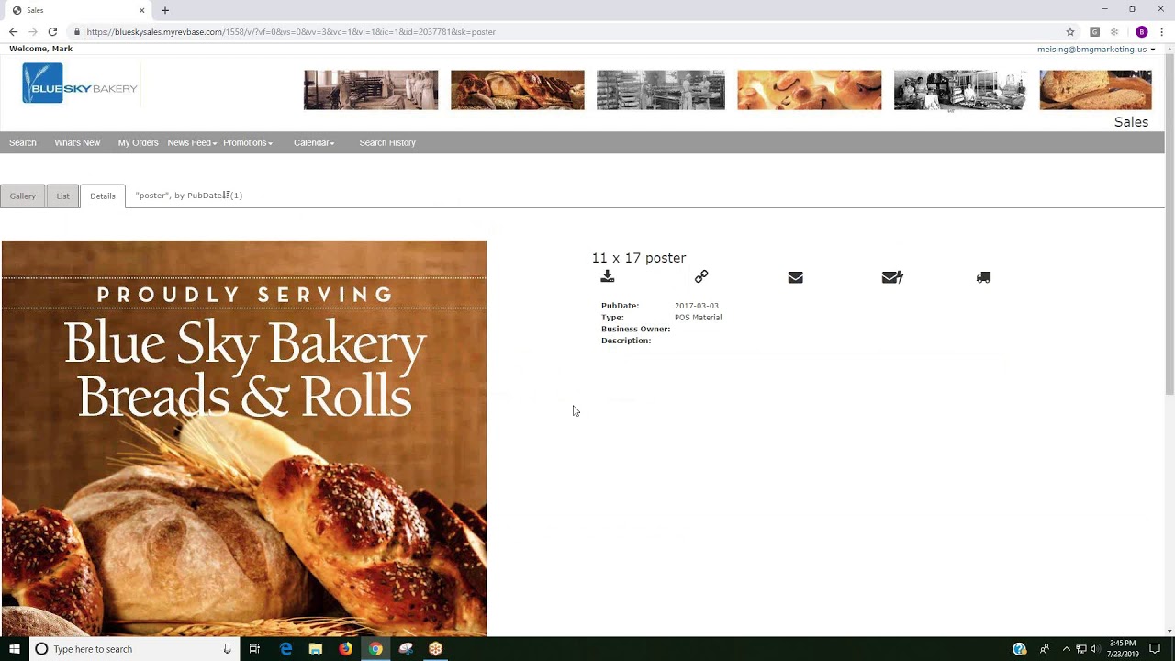Viewport: 1175px width, 661px height.
Task: Click the 11 x 17 poster title
Action: [639, 258]
